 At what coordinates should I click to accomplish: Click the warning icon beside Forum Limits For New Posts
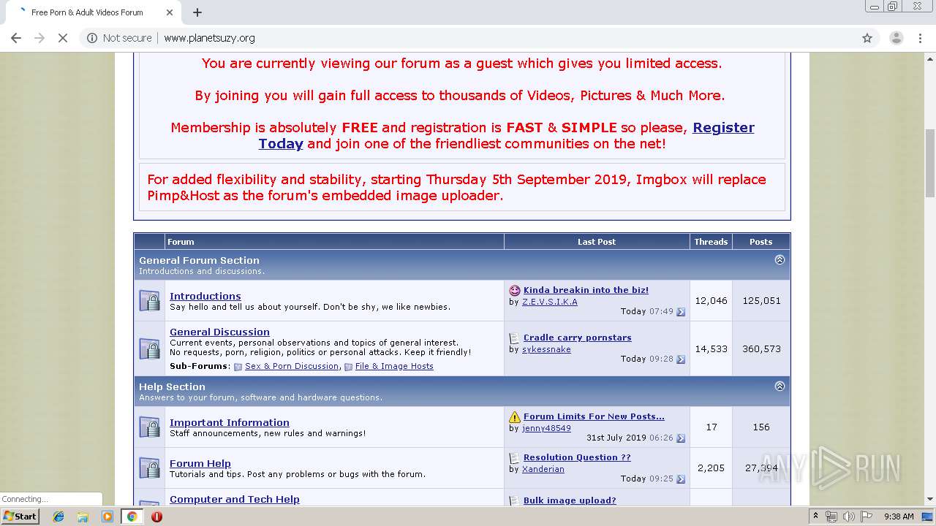coord(515,417)
